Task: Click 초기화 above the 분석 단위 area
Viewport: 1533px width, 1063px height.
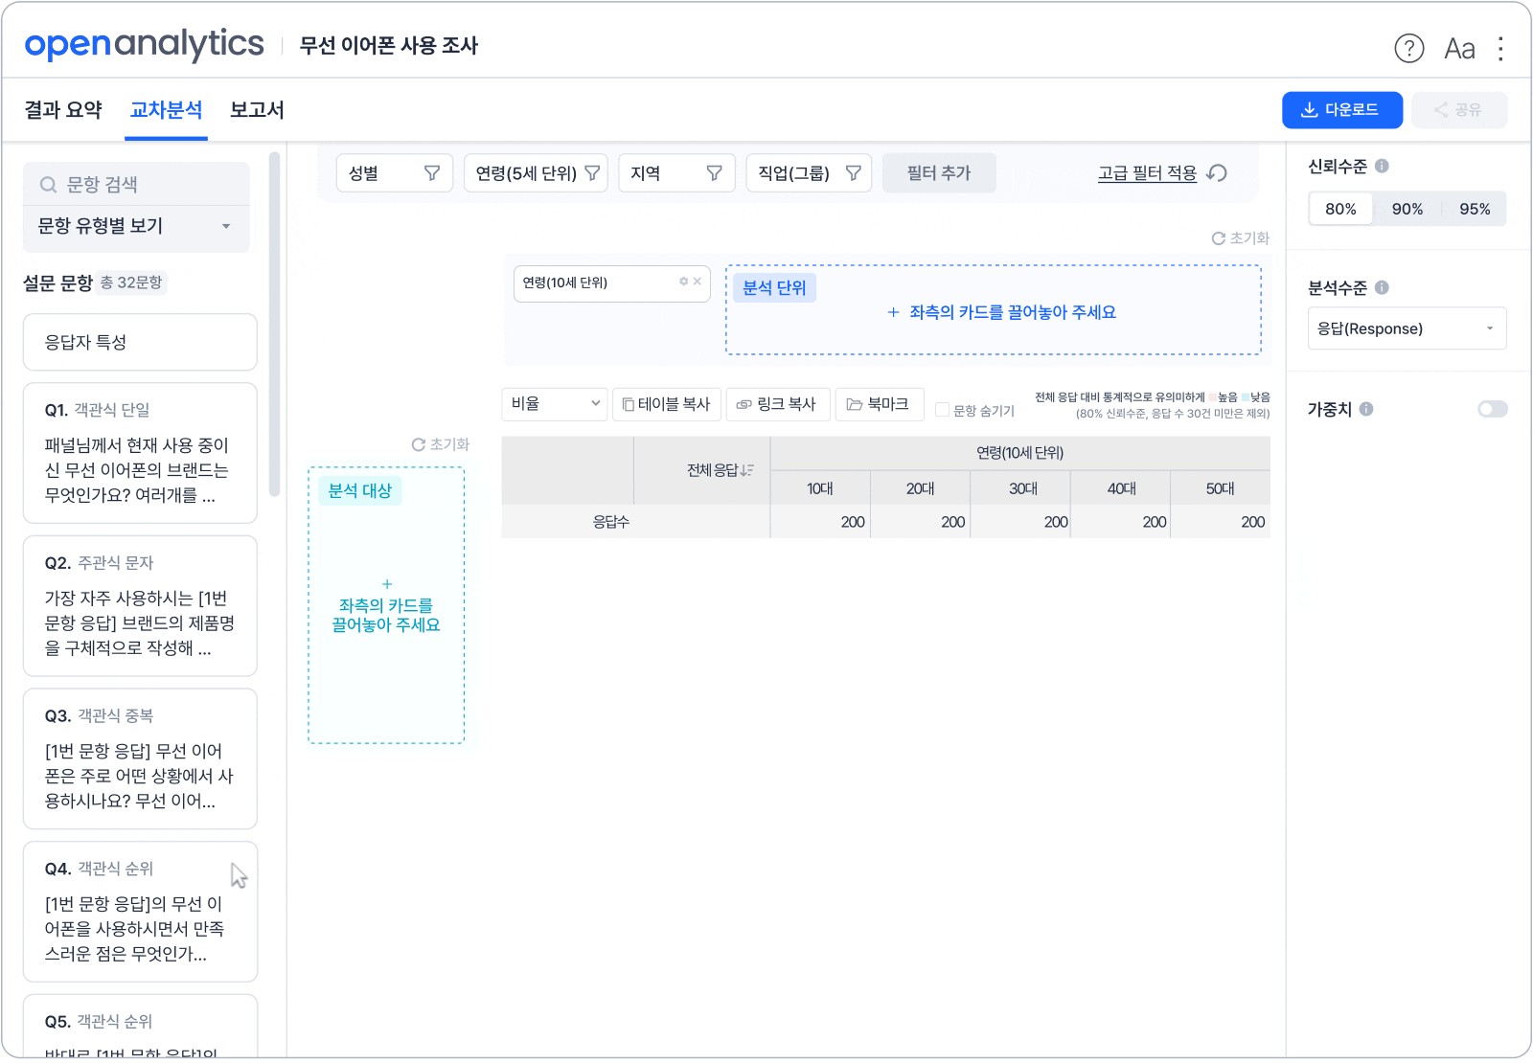Action: click(x=1241, y=237)
